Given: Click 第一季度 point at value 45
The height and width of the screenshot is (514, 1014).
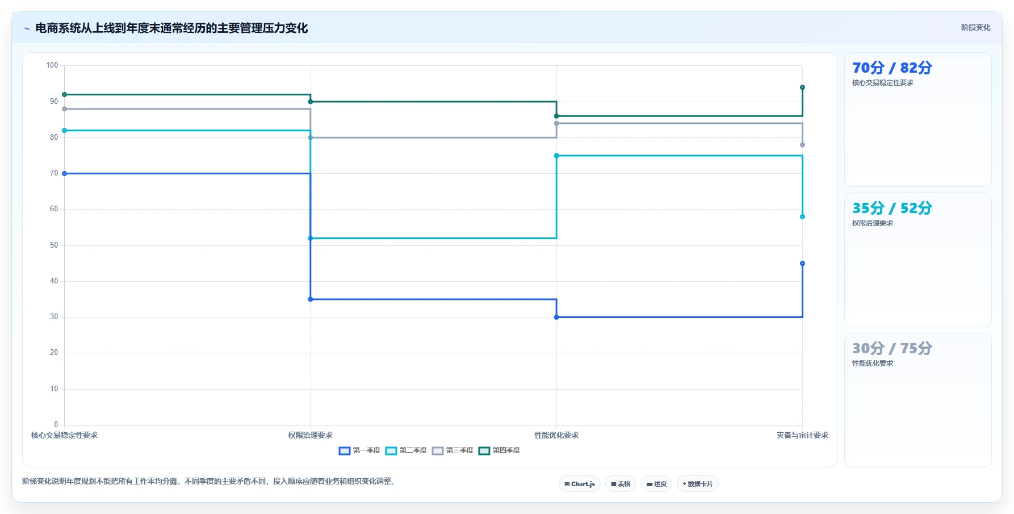Looking at the screenshot, I should point(802,264).
